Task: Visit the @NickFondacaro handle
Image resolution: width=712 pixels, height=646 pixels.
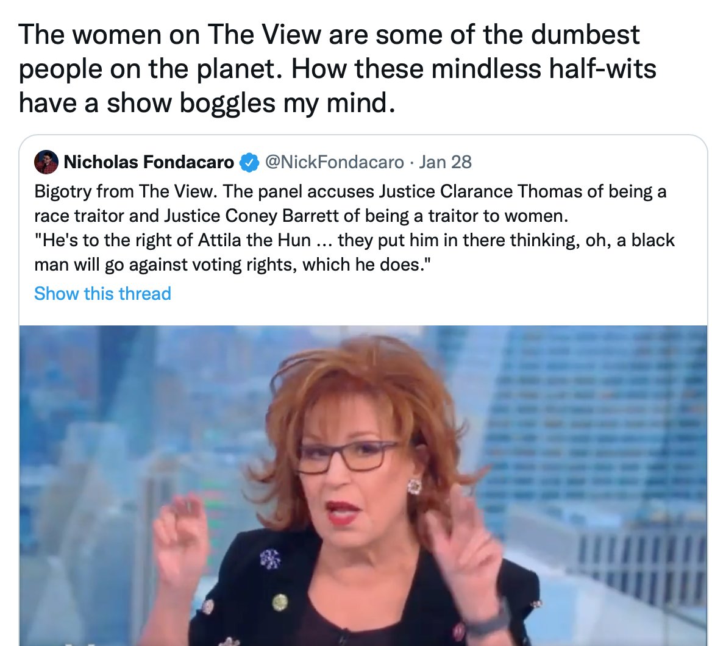Action: click(334, 162)
